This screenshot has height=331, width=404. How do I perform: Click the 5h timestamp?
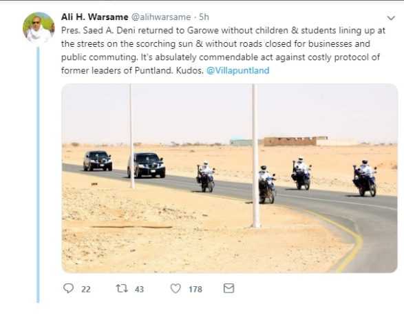[204, 17]
